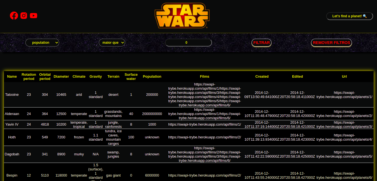Click Dagobah's N/A gravity cell
377x181 pixels.
tap(96, 154)
